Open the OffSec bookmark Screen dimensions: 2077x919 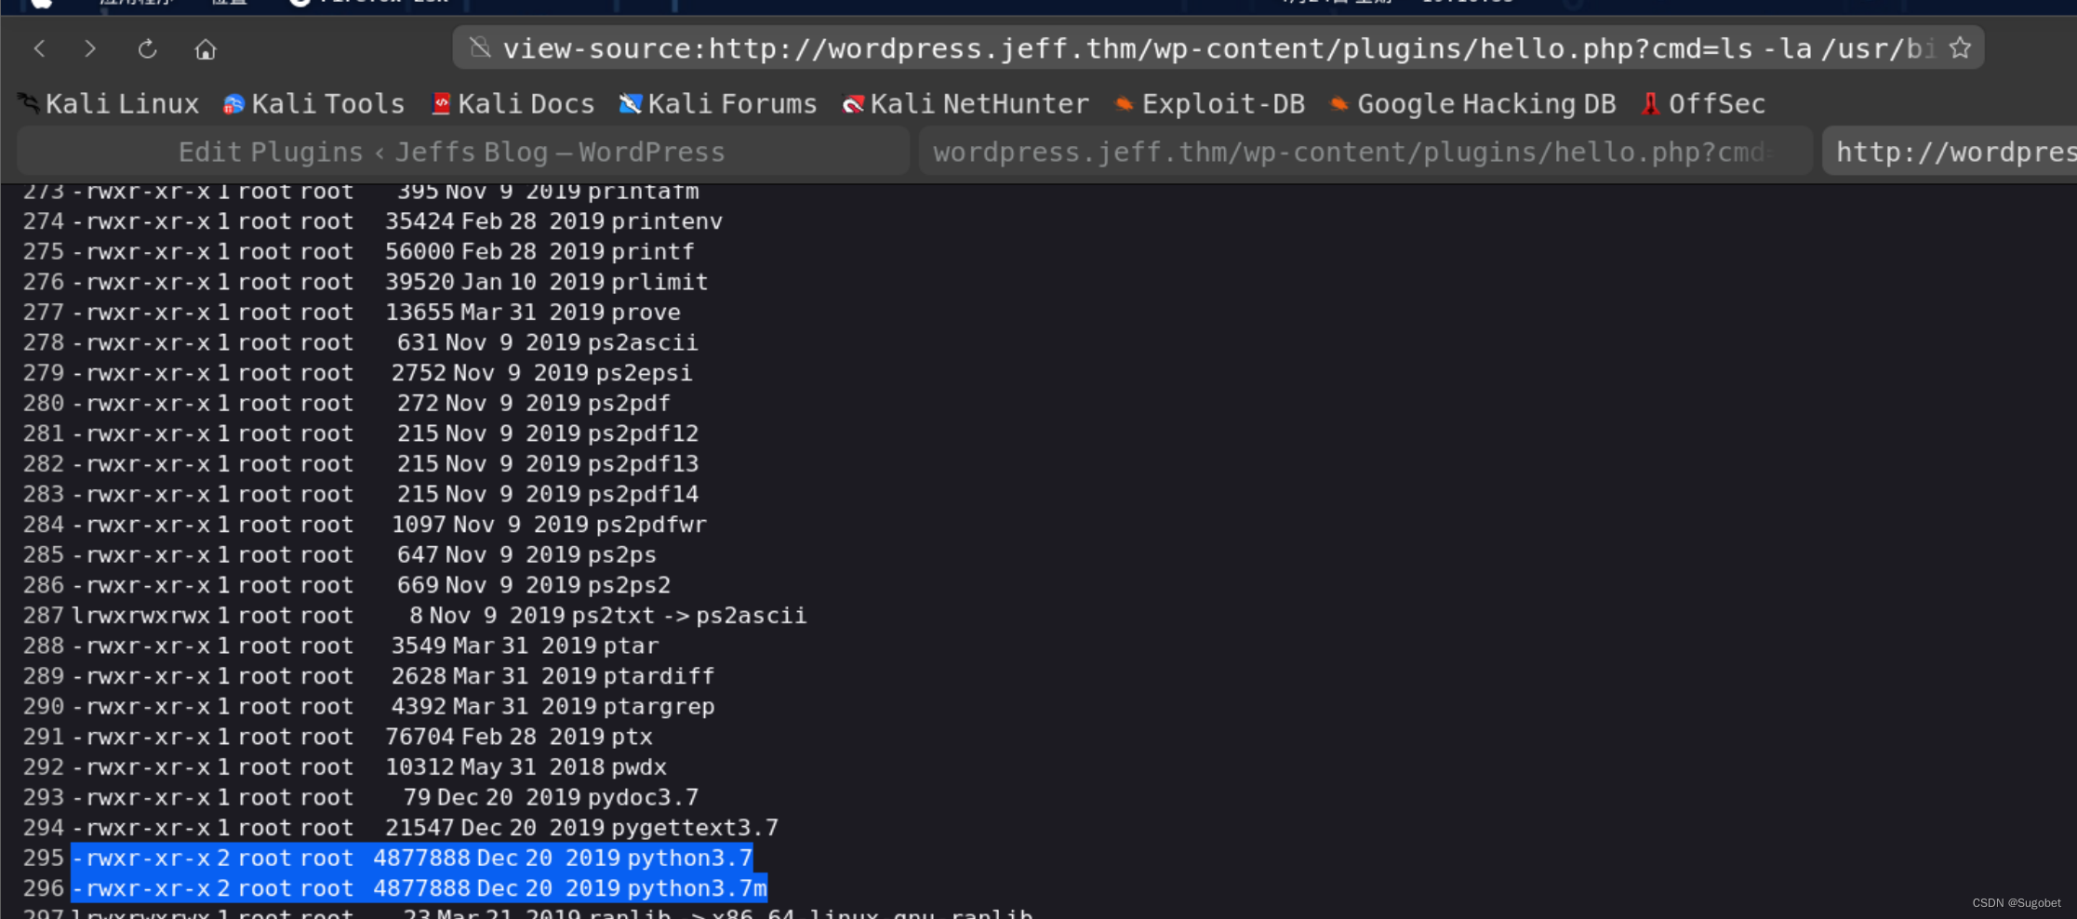tap(1703, 103)
